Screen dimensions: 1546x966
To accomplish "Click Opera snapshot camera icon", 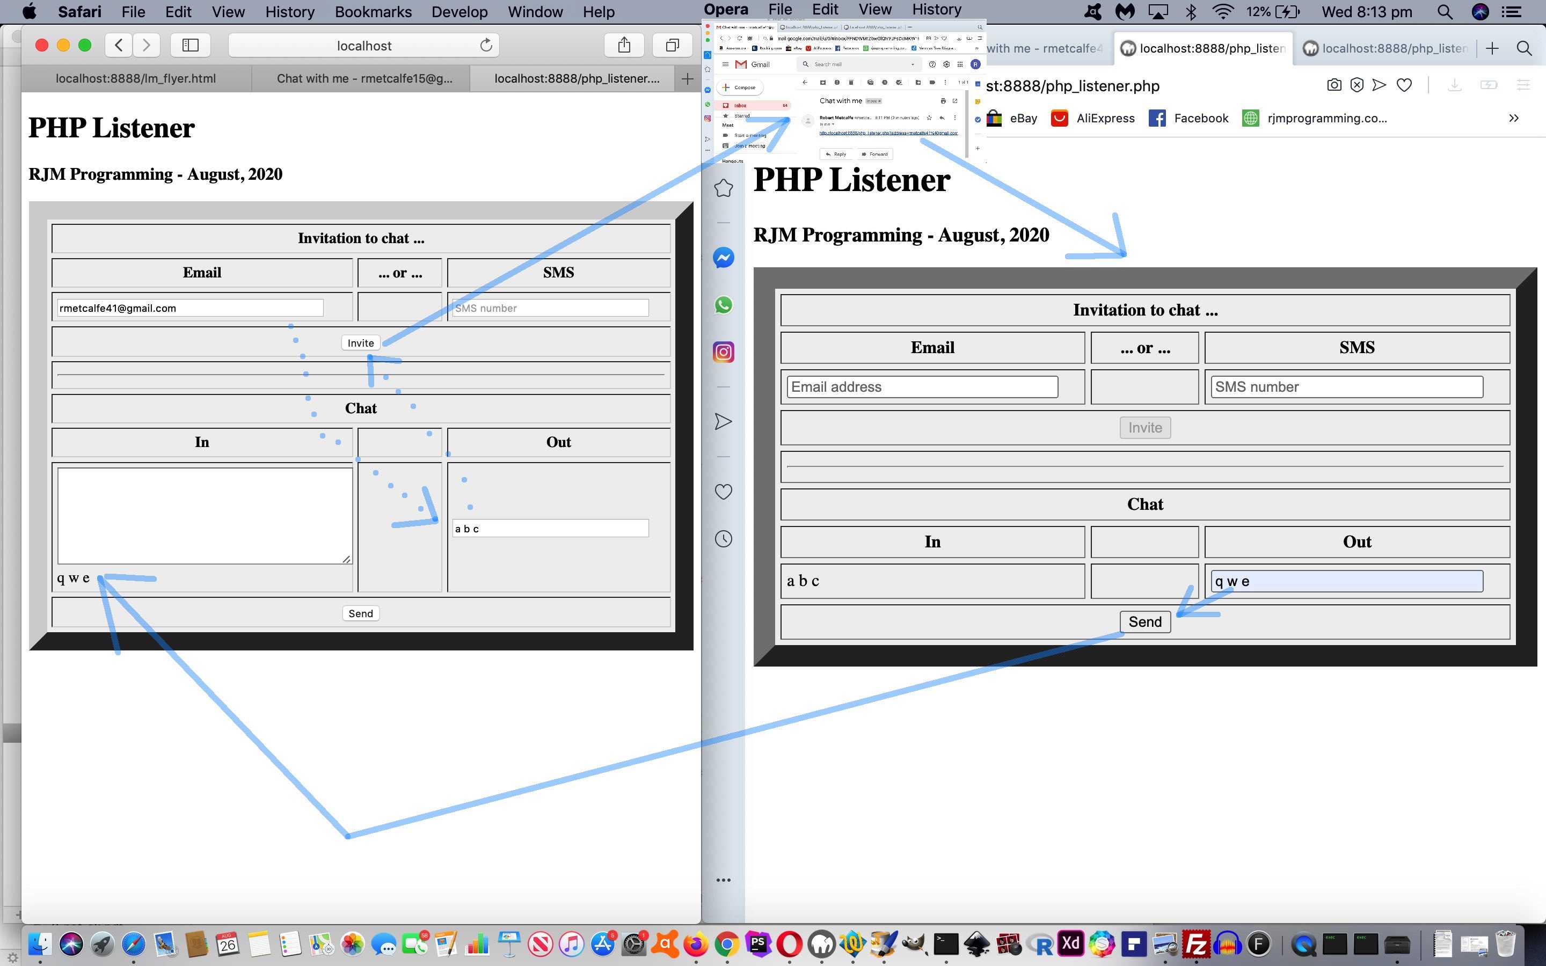I will [1334, 85].
